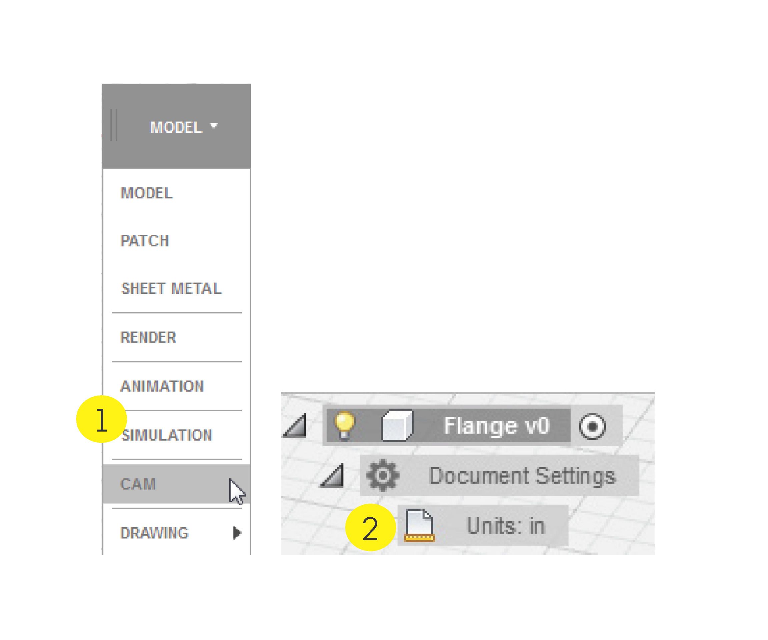The image size is (768, 640).
Task: Collapse the Flange v0 tree triangle
Action: click(295, 426)
